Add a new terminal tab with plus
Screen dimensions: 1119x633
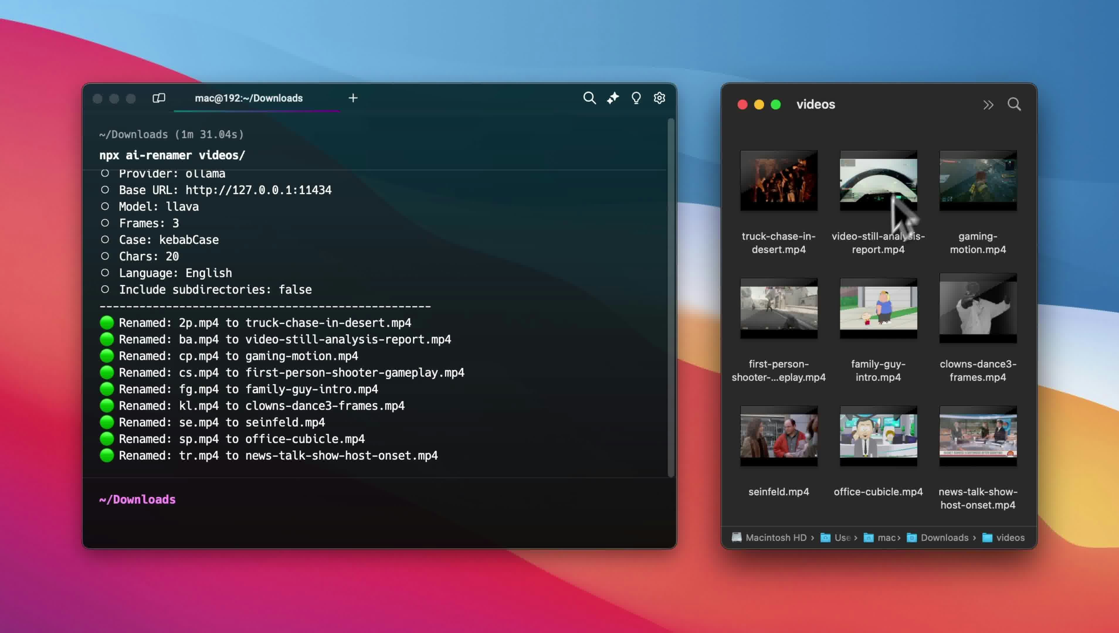(x=353, y=98)
